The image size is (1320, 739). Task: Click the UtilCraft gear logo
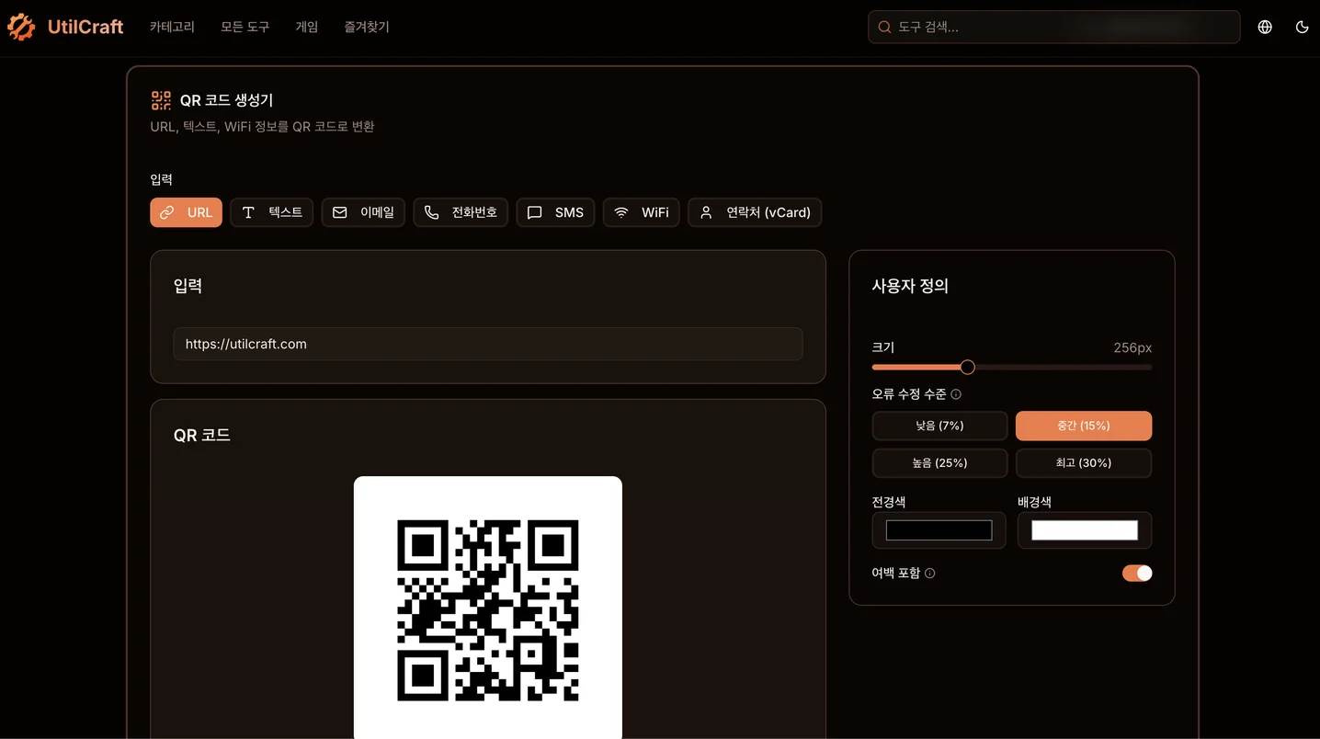pyautogui.click(x=20, y=26)
